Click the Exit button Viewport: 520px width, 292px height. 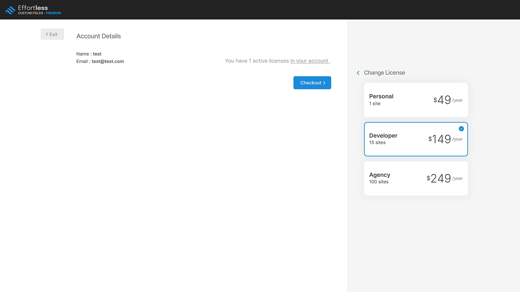(52, 34)
